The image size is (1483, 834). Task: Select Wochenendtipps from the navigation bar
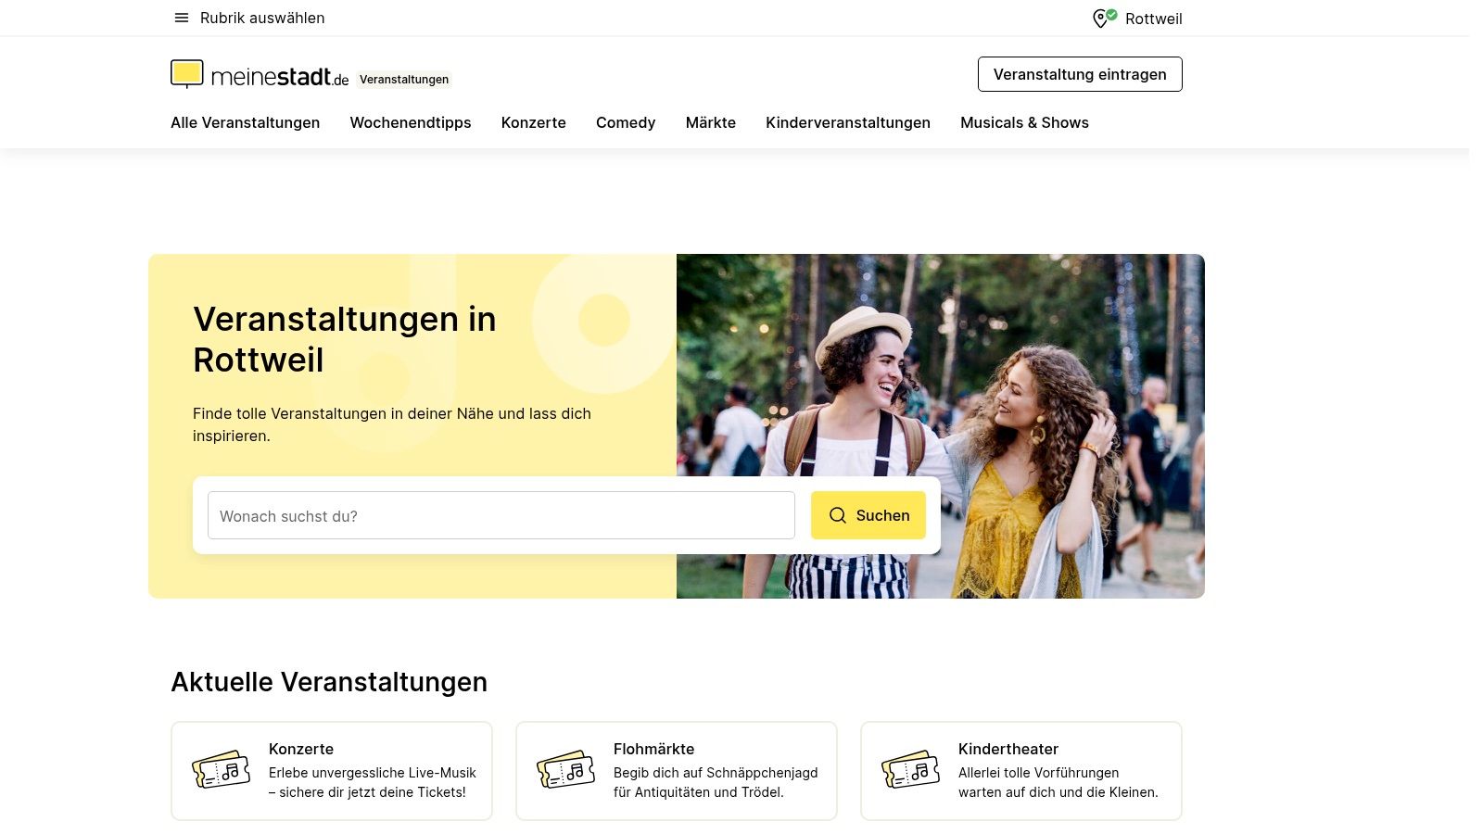(x=410, y=122)
